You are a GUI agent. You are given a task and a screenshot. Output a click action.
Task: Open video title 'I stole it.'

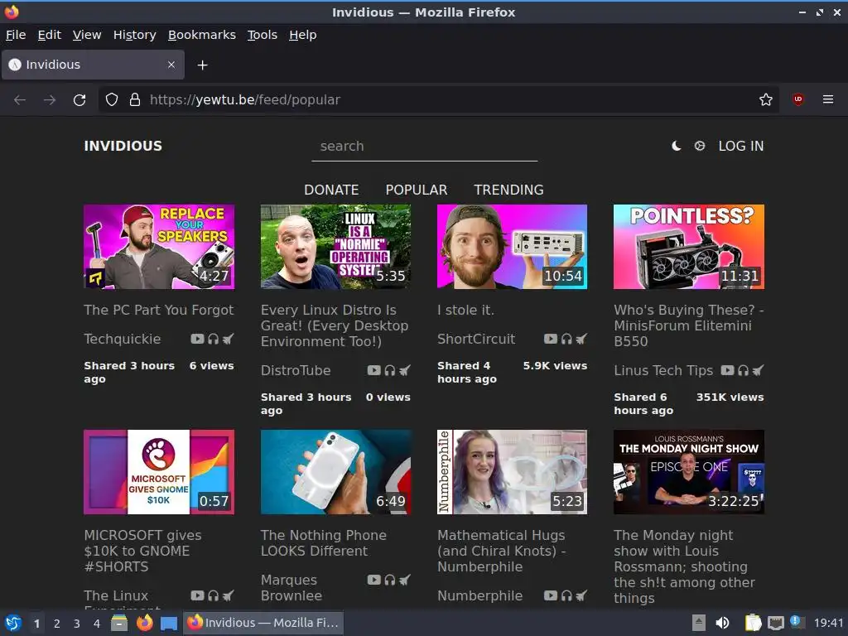click(465, 310)
